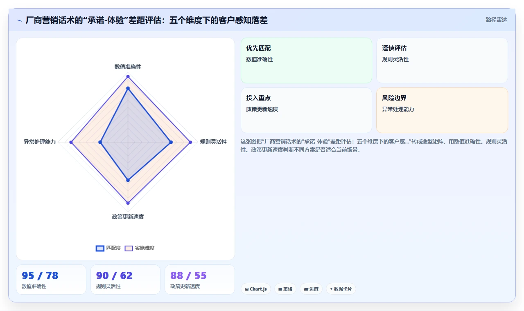This screenshot has width=524, height=311.
Task: Click the 90 / 62 规则灵活性 stat card
Action: point(125,280)
